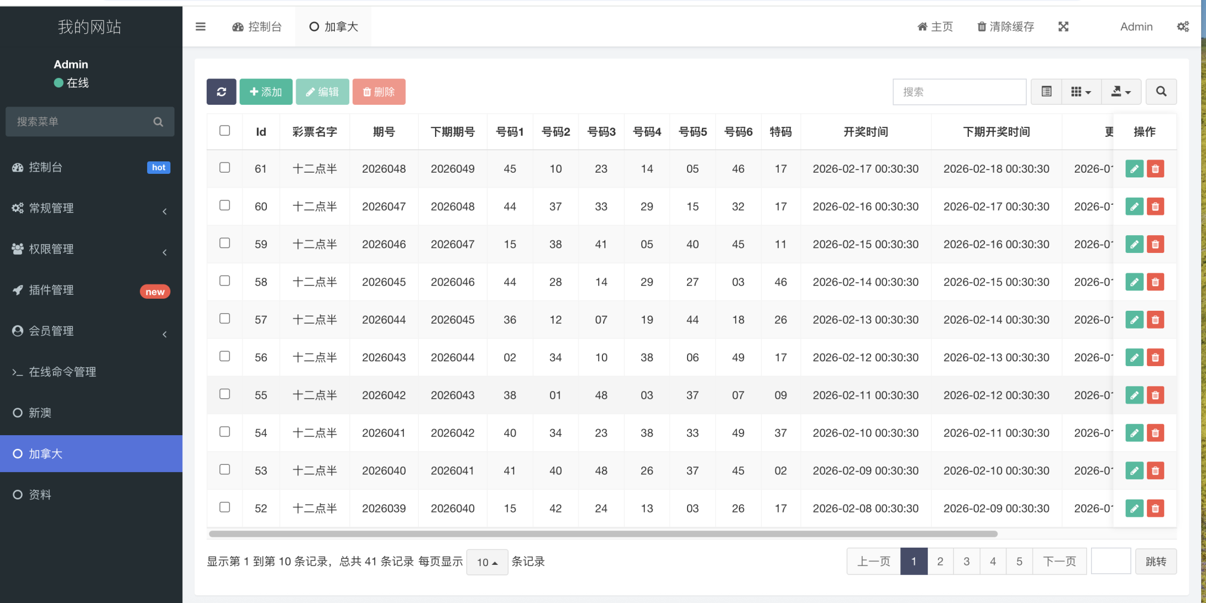Open the search magnifier next to search box
Image resolution: width=1206 pixels, height=603 pixels.
pos(1161,92)
